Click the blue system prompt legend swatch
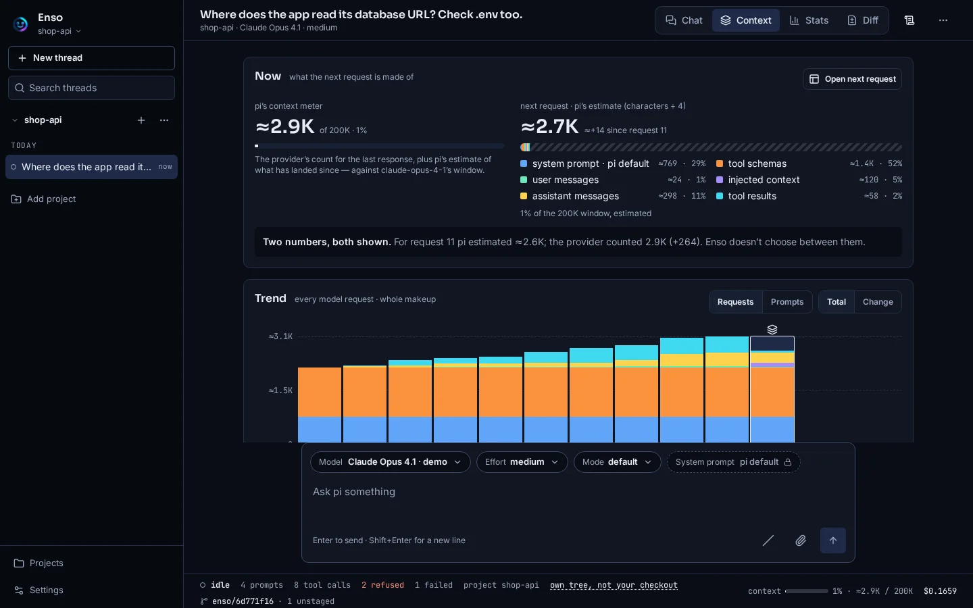 point(524,163)
